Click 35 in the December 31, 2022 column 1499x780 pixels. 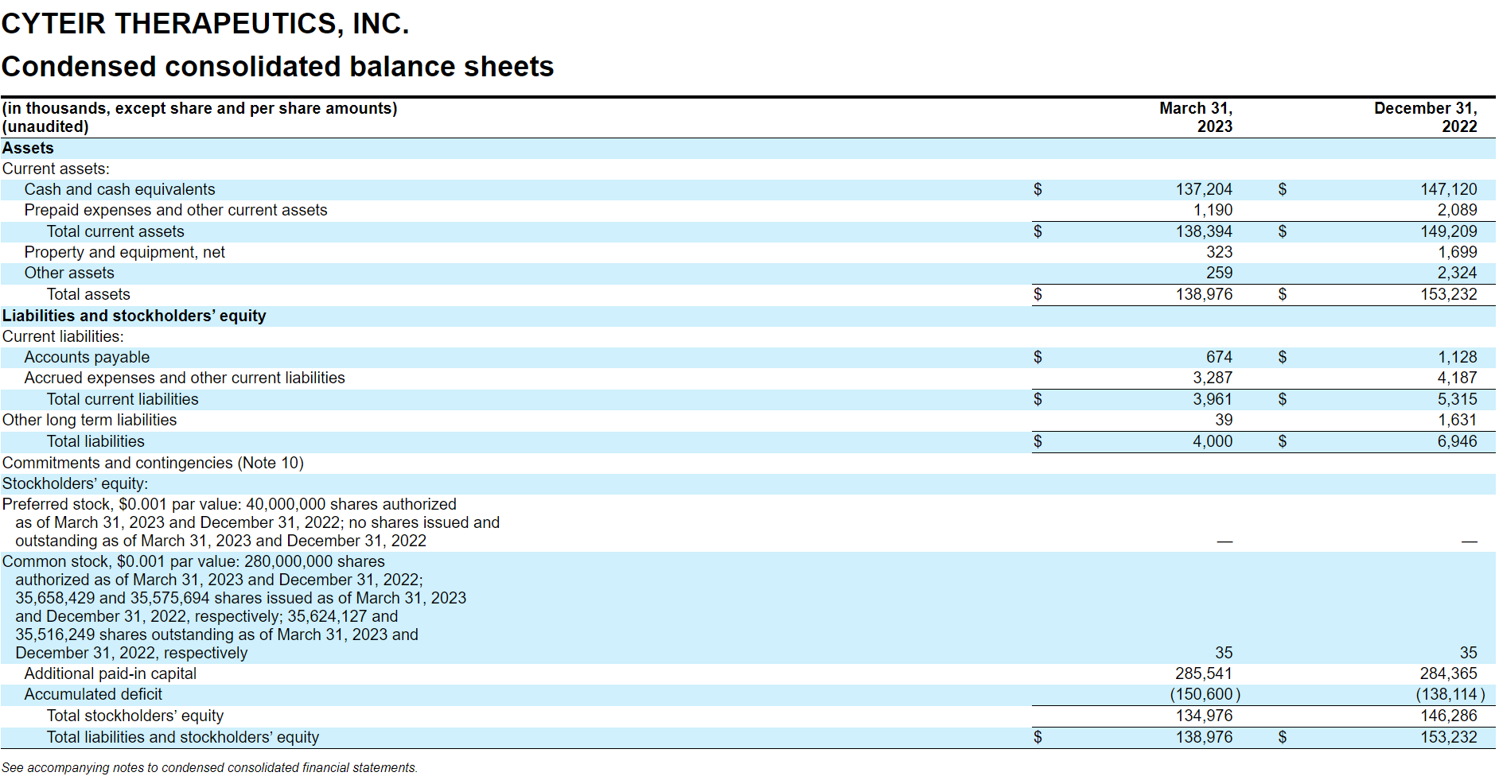[1469, 653]
